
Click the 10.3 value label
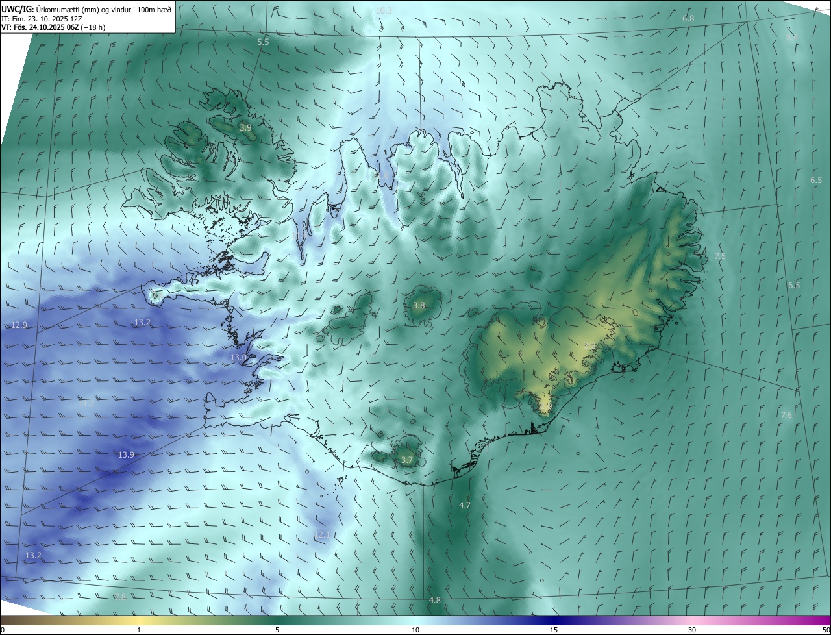[384, 10]
